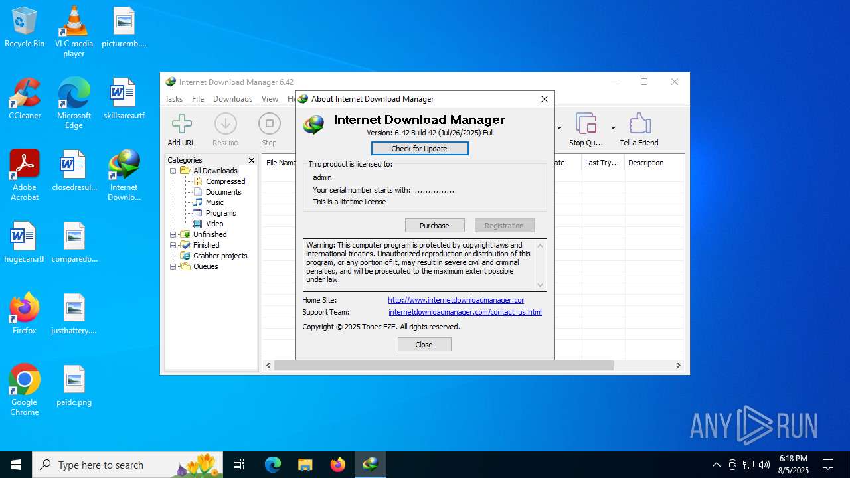850x478 pixels.
Task: Open the Tasks menu
Action: pos(174,99)
